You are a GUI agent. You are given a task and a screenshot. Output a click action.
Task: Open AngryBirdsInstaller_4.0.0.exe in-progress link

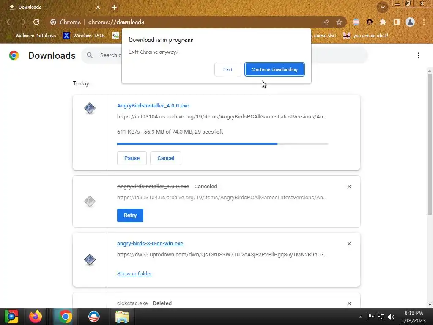click(x=153, y=105)
